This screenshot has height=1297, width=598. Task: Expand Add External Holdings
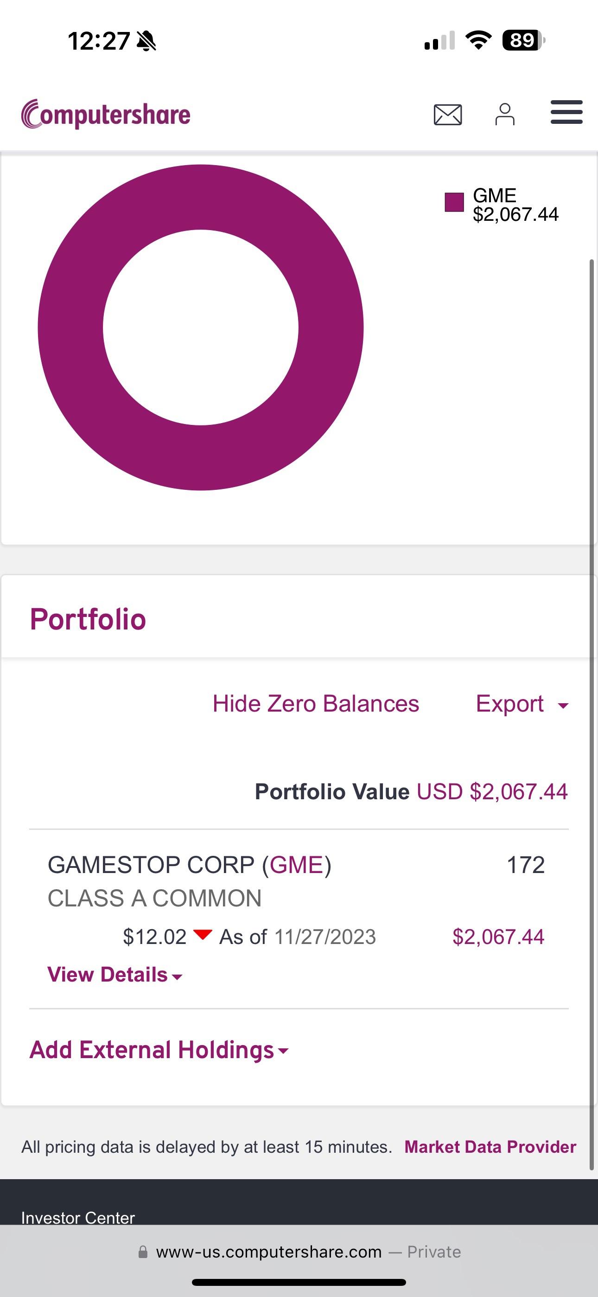[x=159, y=1050]
